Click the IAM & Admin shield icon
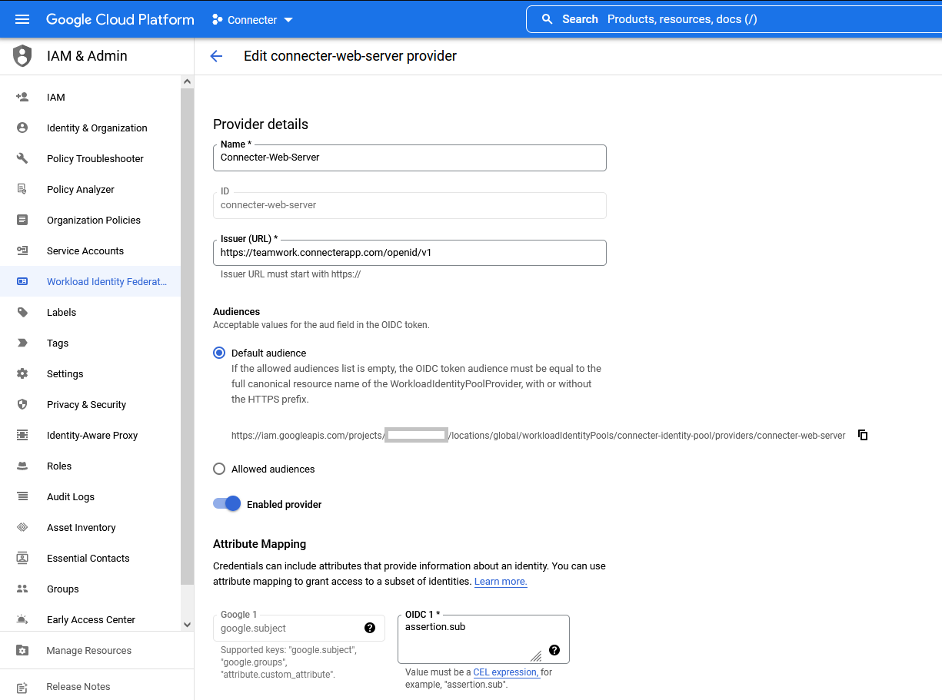Screen dimensions: 942x700 click(22, 55)
